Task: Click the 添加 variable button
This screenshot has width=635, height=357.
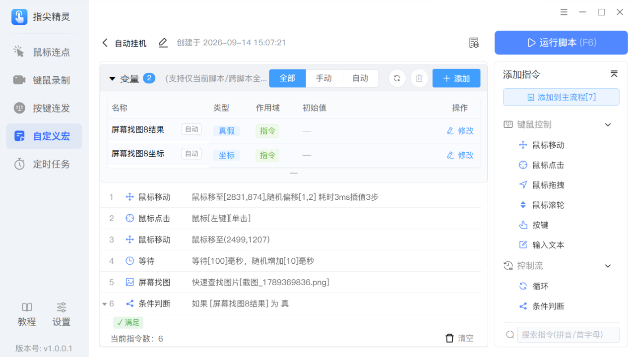Action: pyautogui.click(x=456, y=78)
